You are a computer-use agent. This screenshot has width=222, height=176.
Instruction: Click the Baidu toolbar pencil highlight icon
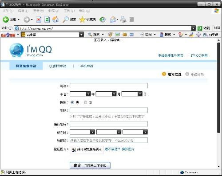click(191, 35)
